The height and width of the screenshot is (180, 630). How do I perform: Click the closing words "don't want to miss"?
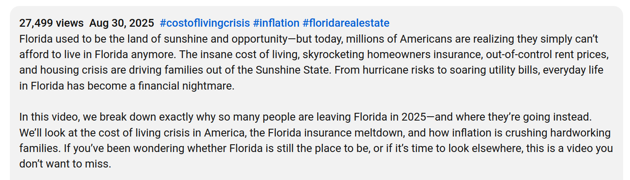click(x=65, y=164)
